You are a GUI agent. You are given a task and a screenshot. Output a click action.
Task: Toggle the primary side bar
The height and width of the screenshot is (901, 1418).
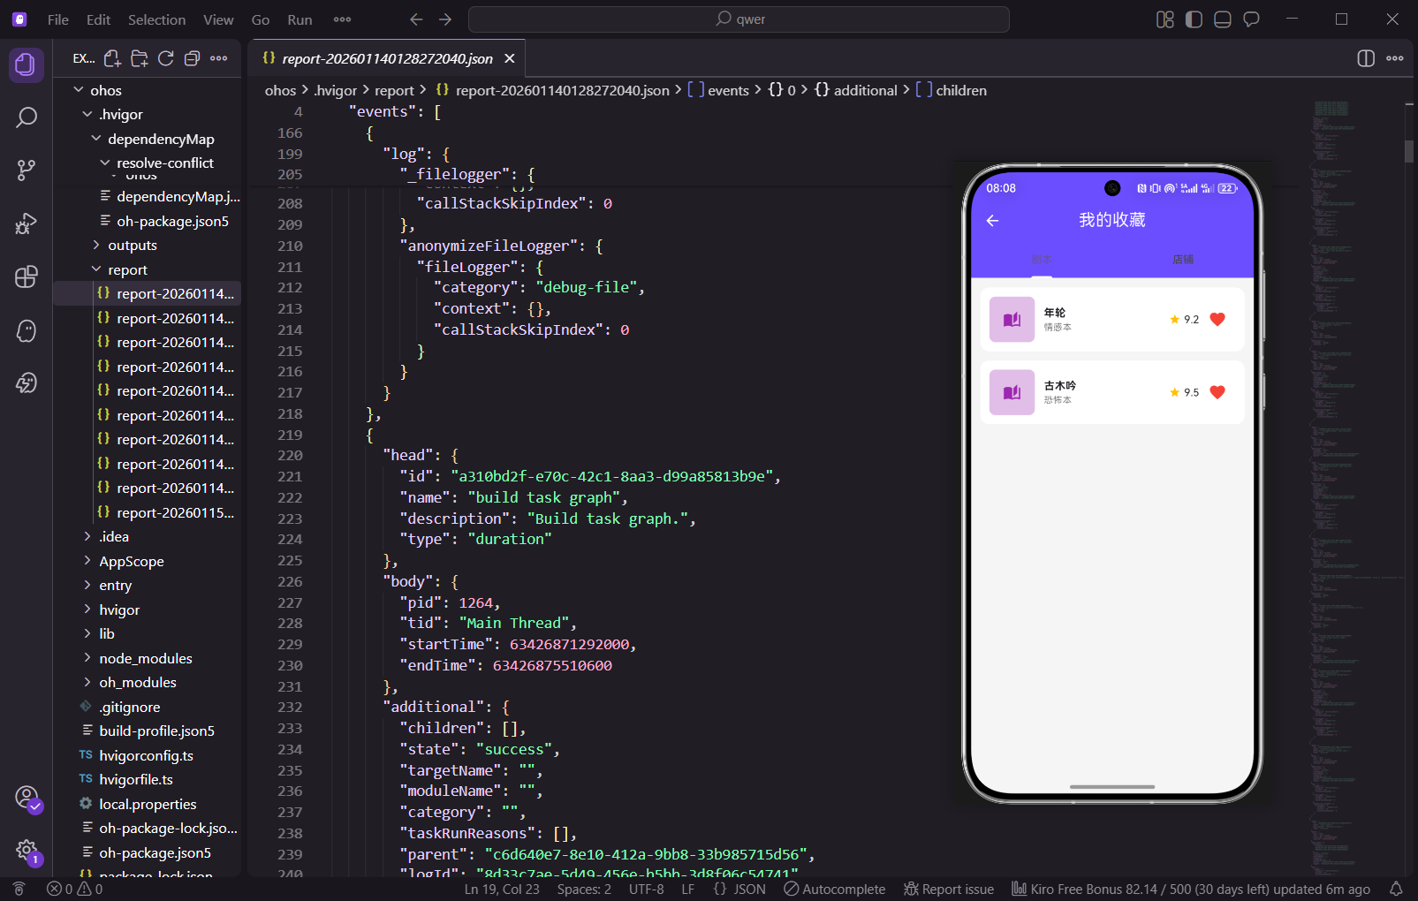click(1194, 19)
